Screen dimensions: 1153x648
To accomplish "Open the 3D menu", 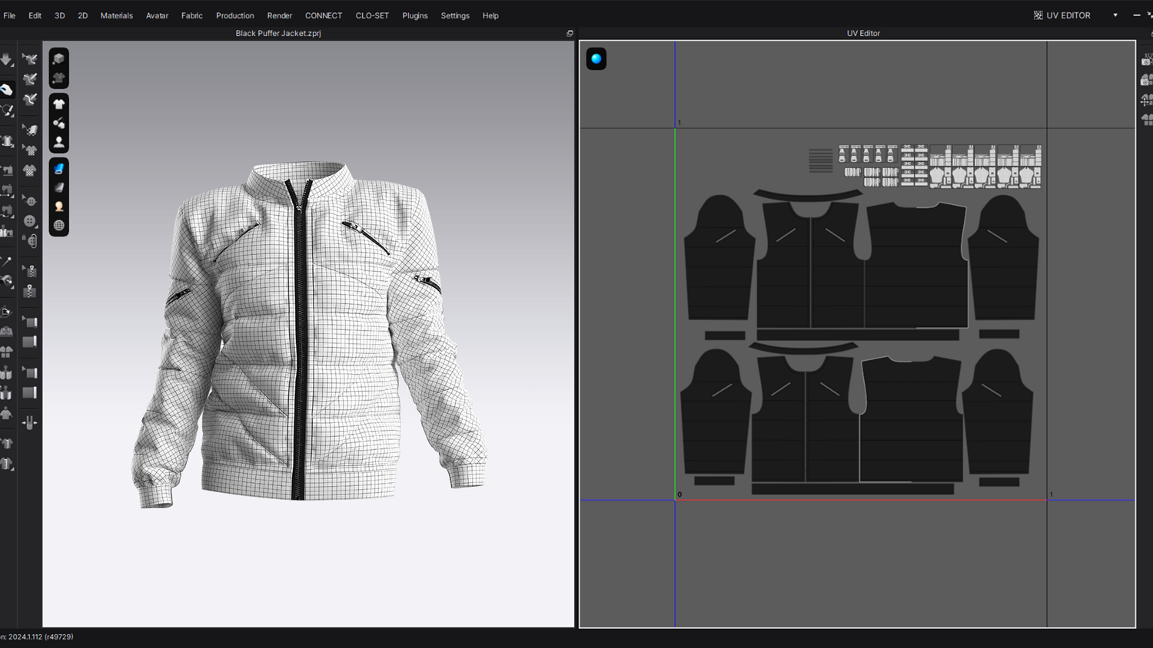I will [x=59, y=15].
